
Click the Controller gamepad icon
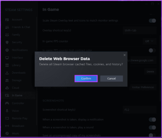coord(7,103)
